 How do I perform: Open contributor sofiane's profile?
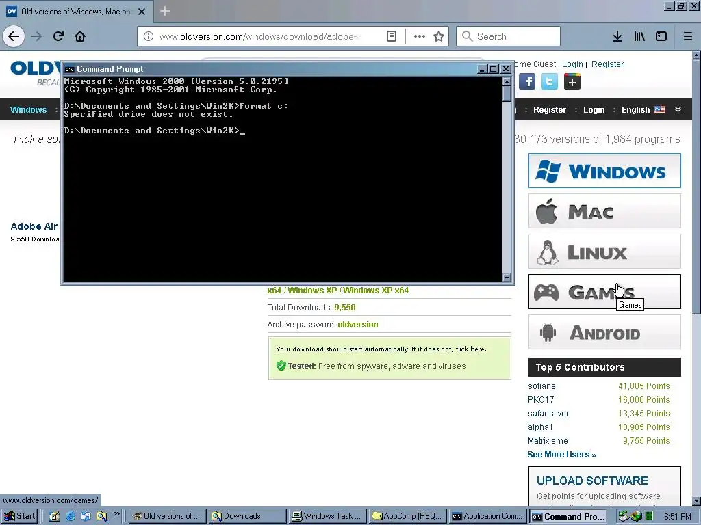click(541, 386)
